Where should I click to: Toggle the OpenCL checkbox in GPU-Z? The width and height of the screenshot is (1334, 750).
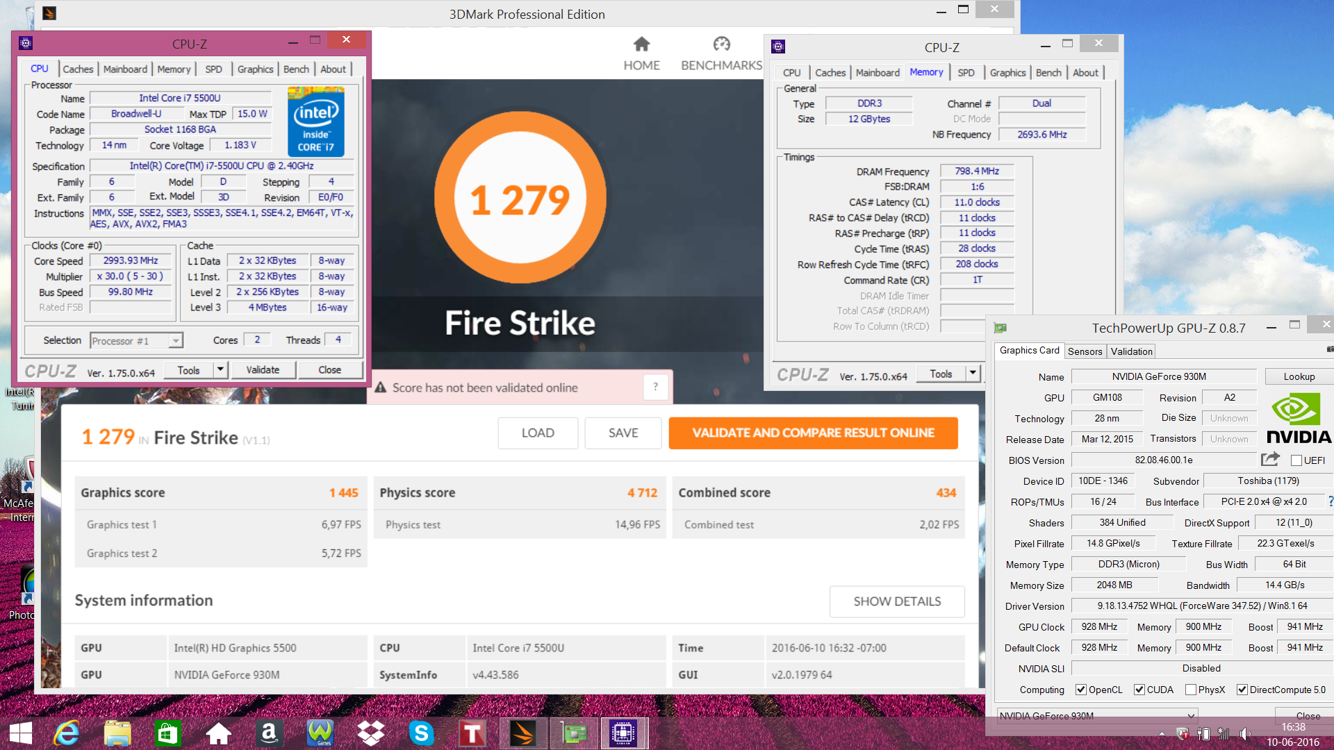[1081, 690]
